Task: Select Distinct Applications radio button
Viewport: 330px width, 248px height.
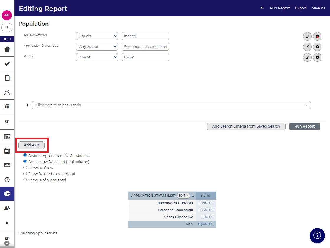Action: point(25,155)
